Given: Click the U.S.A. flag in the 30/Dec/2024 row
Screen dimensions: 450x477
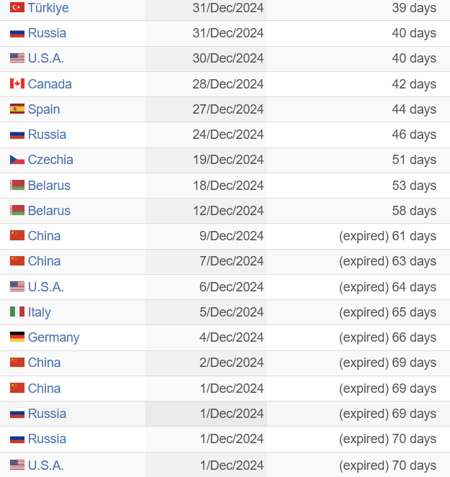Looking at the screenshot, I should pos(17,58).
